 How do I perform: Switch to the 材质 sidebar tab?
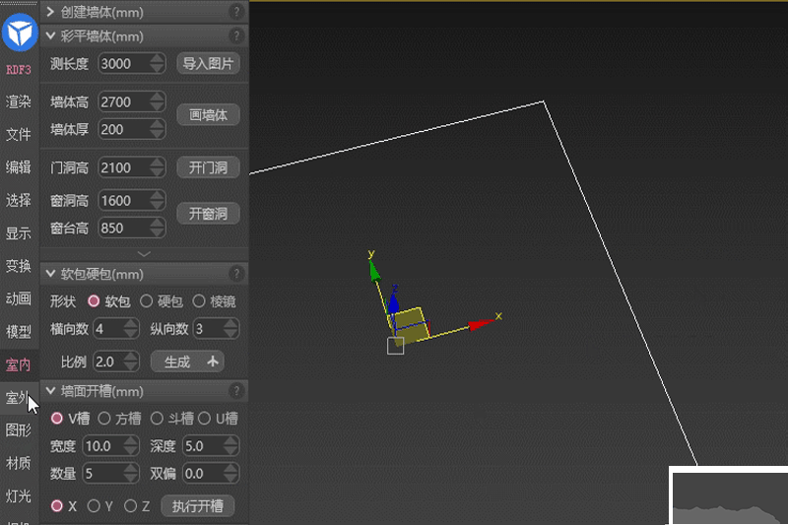19,463
